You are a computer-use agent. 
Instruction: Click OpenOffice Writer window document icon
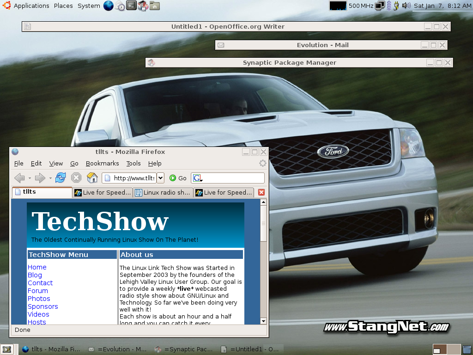(27, 26)
